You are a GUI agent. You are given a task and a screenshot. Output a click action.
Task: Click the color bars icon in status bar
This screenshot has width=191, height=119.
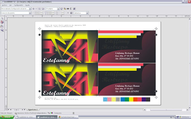pyautogui.click(x=52, y=113)
